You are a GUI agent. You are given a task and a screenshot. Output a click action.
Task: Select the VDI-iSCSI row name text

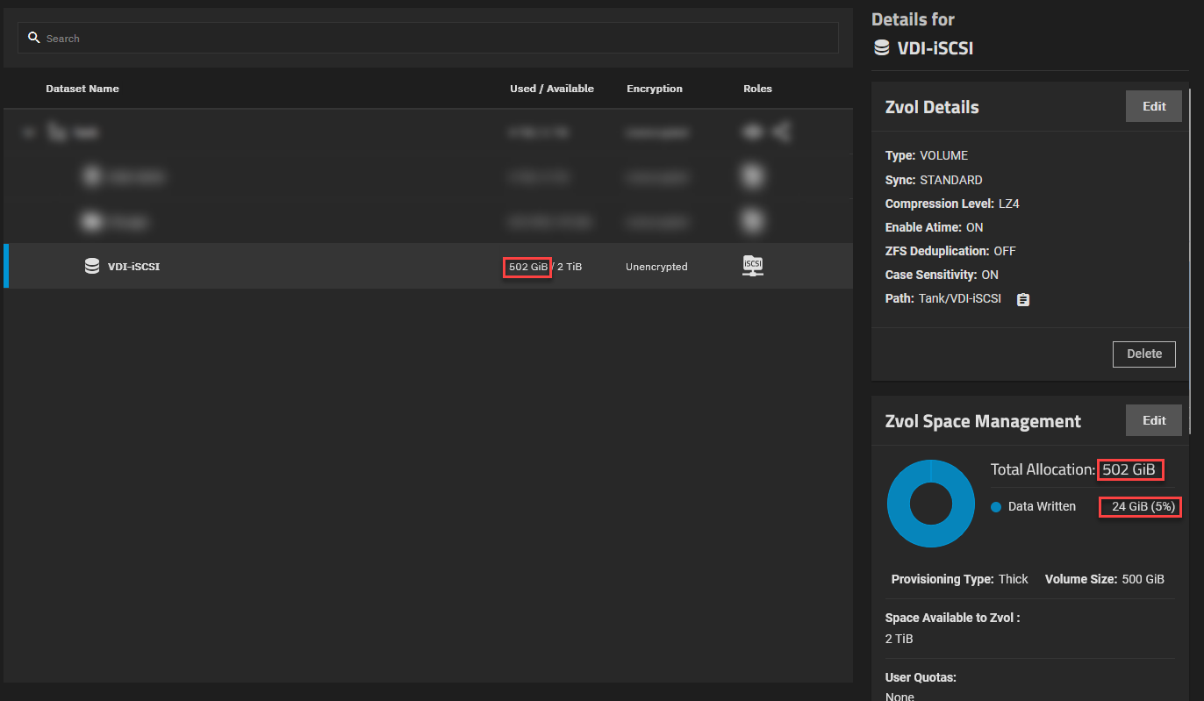(x=133, y=267)
